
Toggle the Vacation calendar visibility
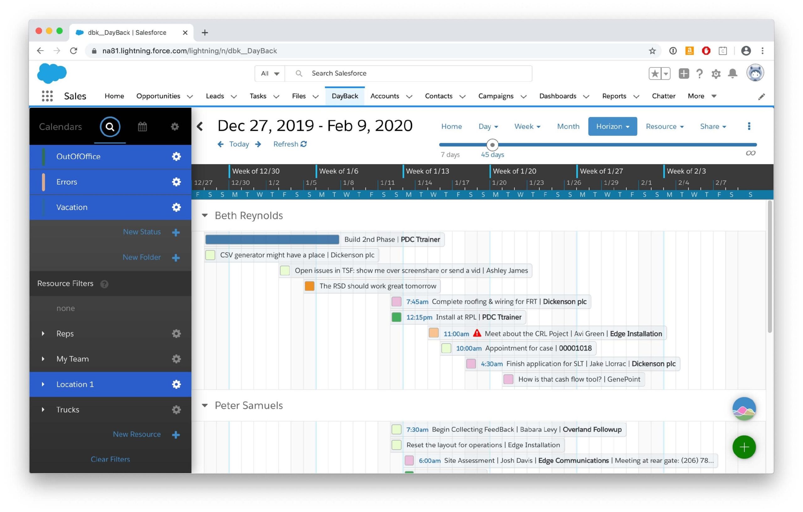tap(72, 207)
